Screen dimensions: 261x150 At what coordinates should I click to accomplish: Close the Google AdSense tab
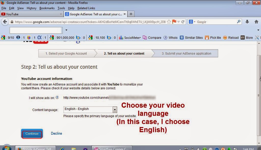tap(124, 14)
